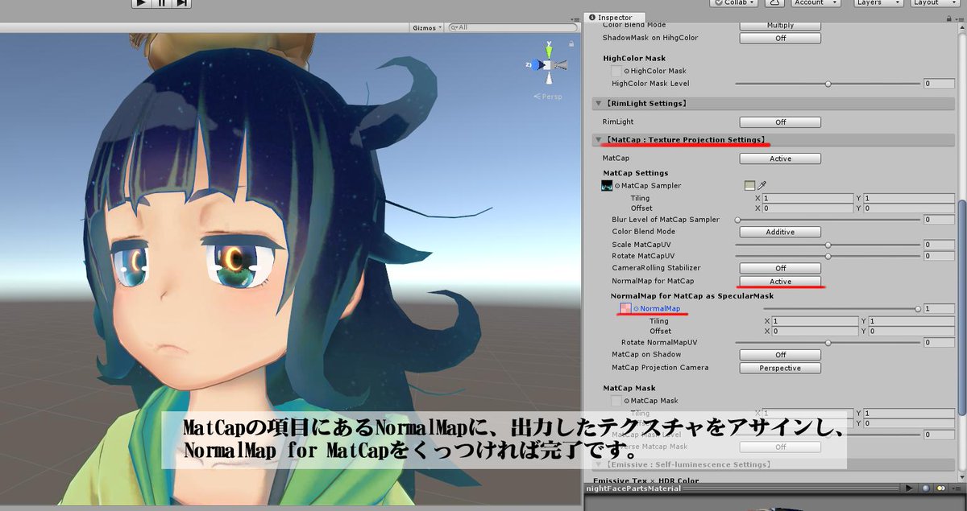The width and height of the screenshot is (967, 511).
Task: Click the HighColor Mask picker circle icon
Action: coord(627,72)
